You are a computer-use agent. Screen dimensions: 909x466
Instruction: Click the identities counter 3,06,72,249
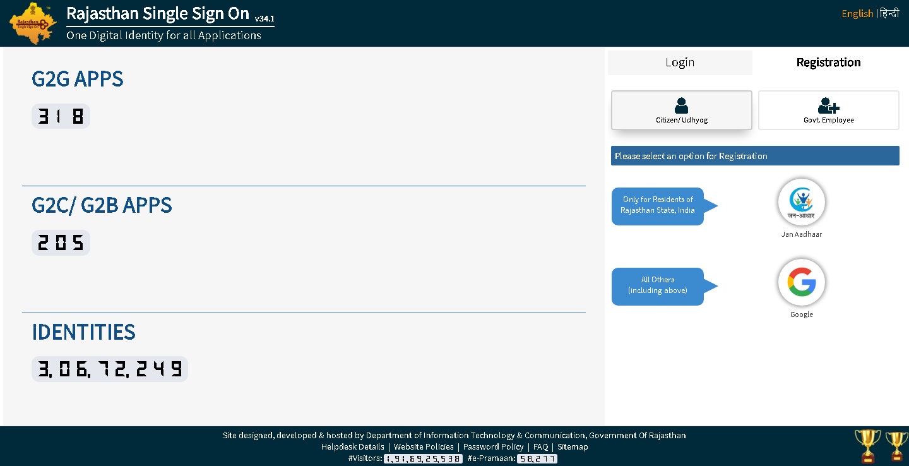coord(110,369)
